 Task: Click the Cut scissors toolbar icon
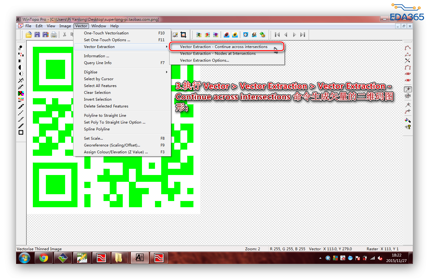pyautogui.click(x=64, y=35)
